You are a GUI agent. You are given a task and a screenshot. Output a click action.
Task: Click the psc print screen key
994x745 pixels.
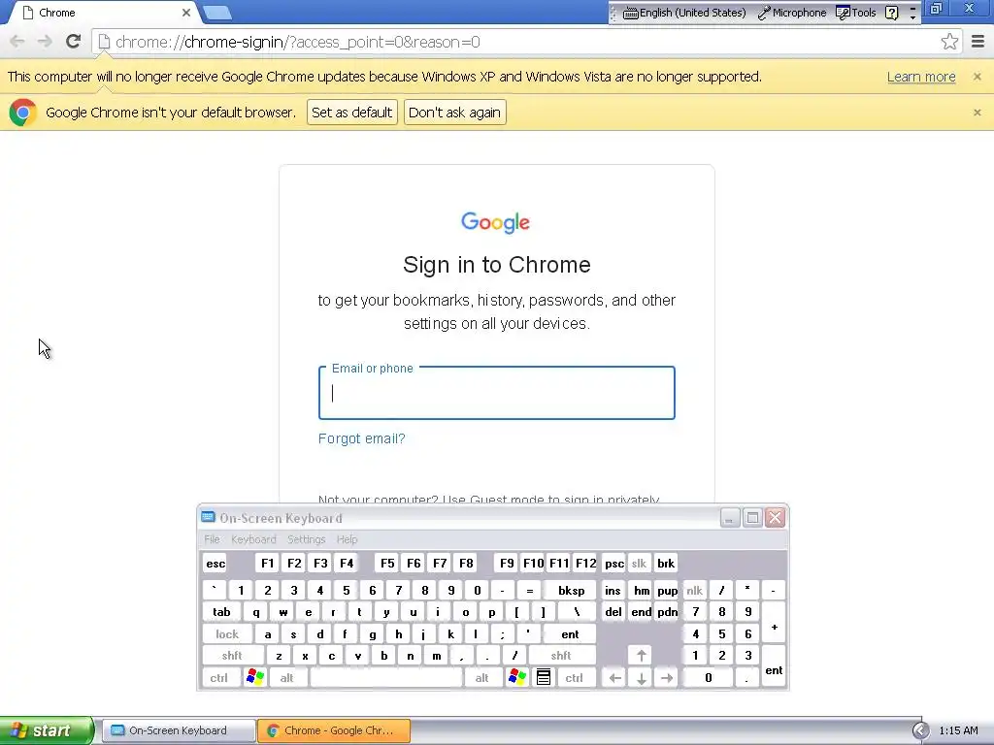click(613, 564)
